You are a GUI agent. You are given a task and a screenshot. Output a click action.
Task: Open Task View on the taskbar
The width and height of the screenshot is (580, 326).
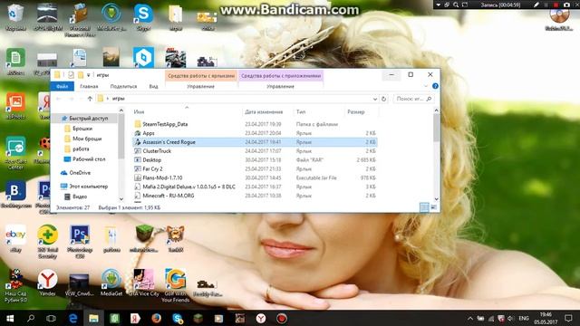[x=52, y=318]
